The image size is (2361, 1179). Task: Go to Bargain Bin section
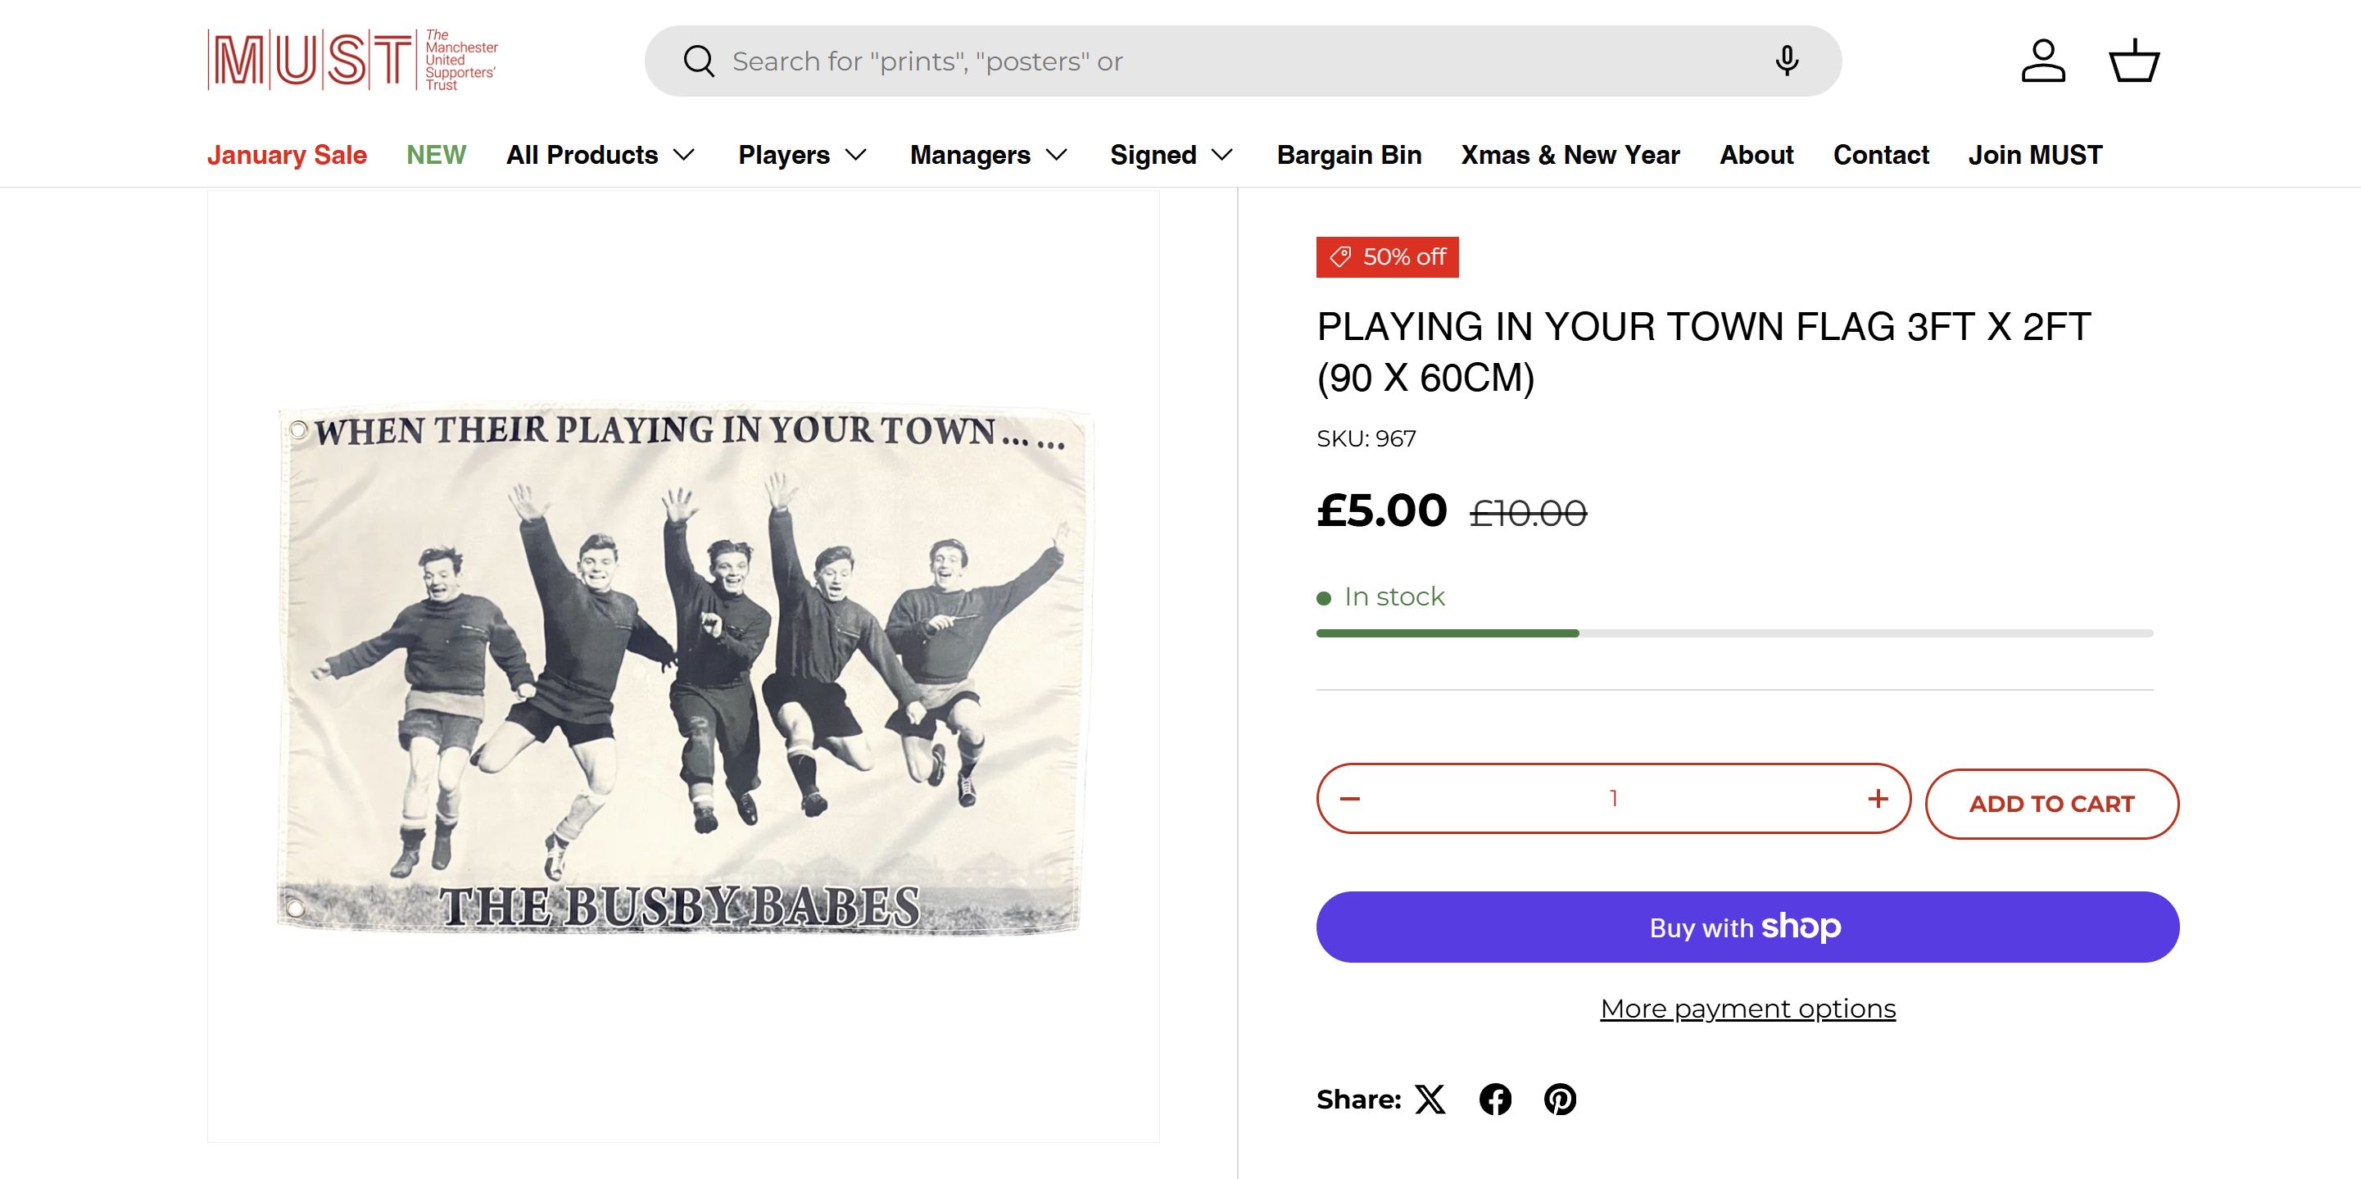(x=1349, y=155)
